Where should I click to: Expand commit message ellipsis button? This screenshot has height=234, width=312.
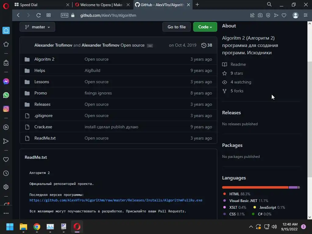pyautogui.click(x=150, y=46)
